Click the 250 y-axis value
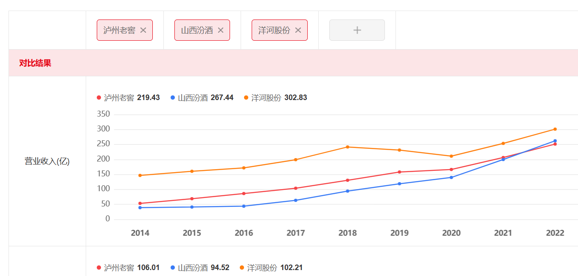Screen dimensions: 578x276 (104, 144)
